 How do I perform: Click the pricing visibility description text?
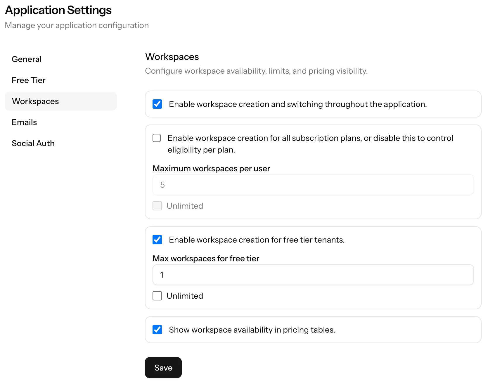(256, 71)
